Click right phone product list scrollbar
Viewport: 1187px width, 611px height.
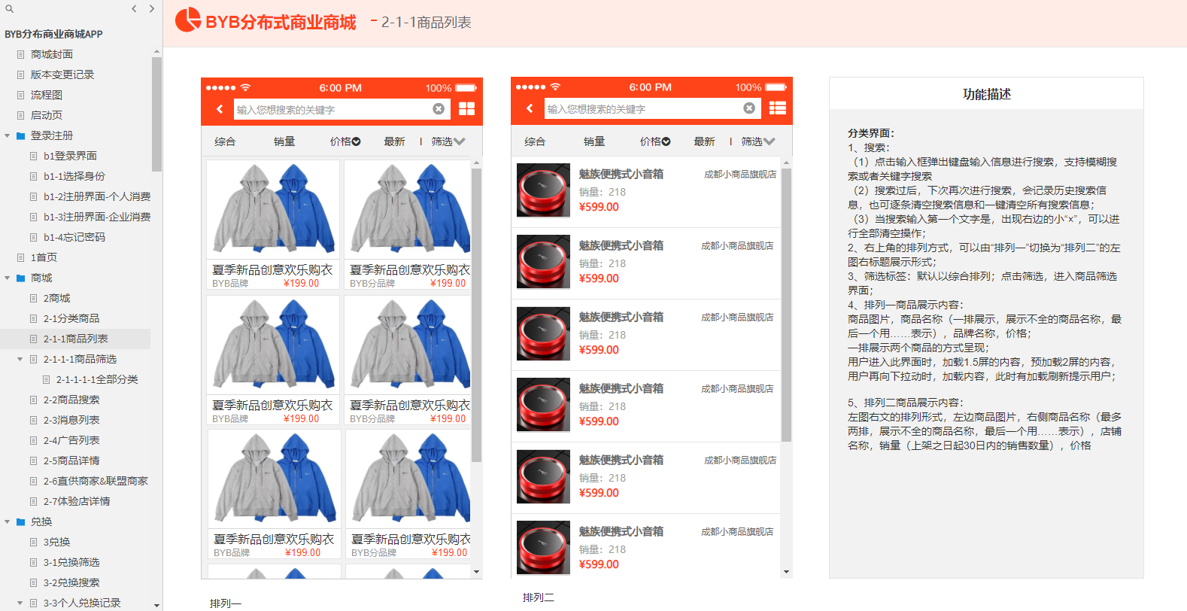coord(786,305)
